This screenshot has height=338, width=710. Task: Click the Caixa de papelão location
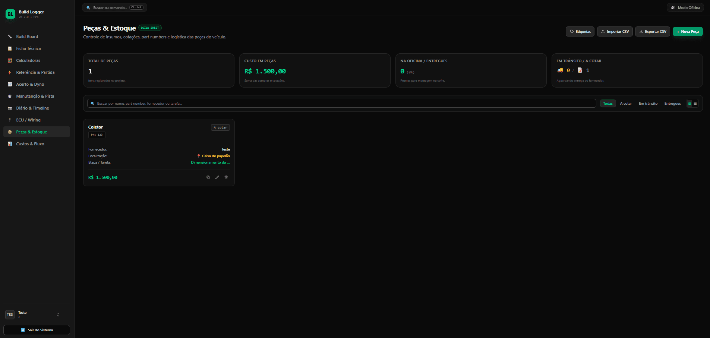point(214,156)
